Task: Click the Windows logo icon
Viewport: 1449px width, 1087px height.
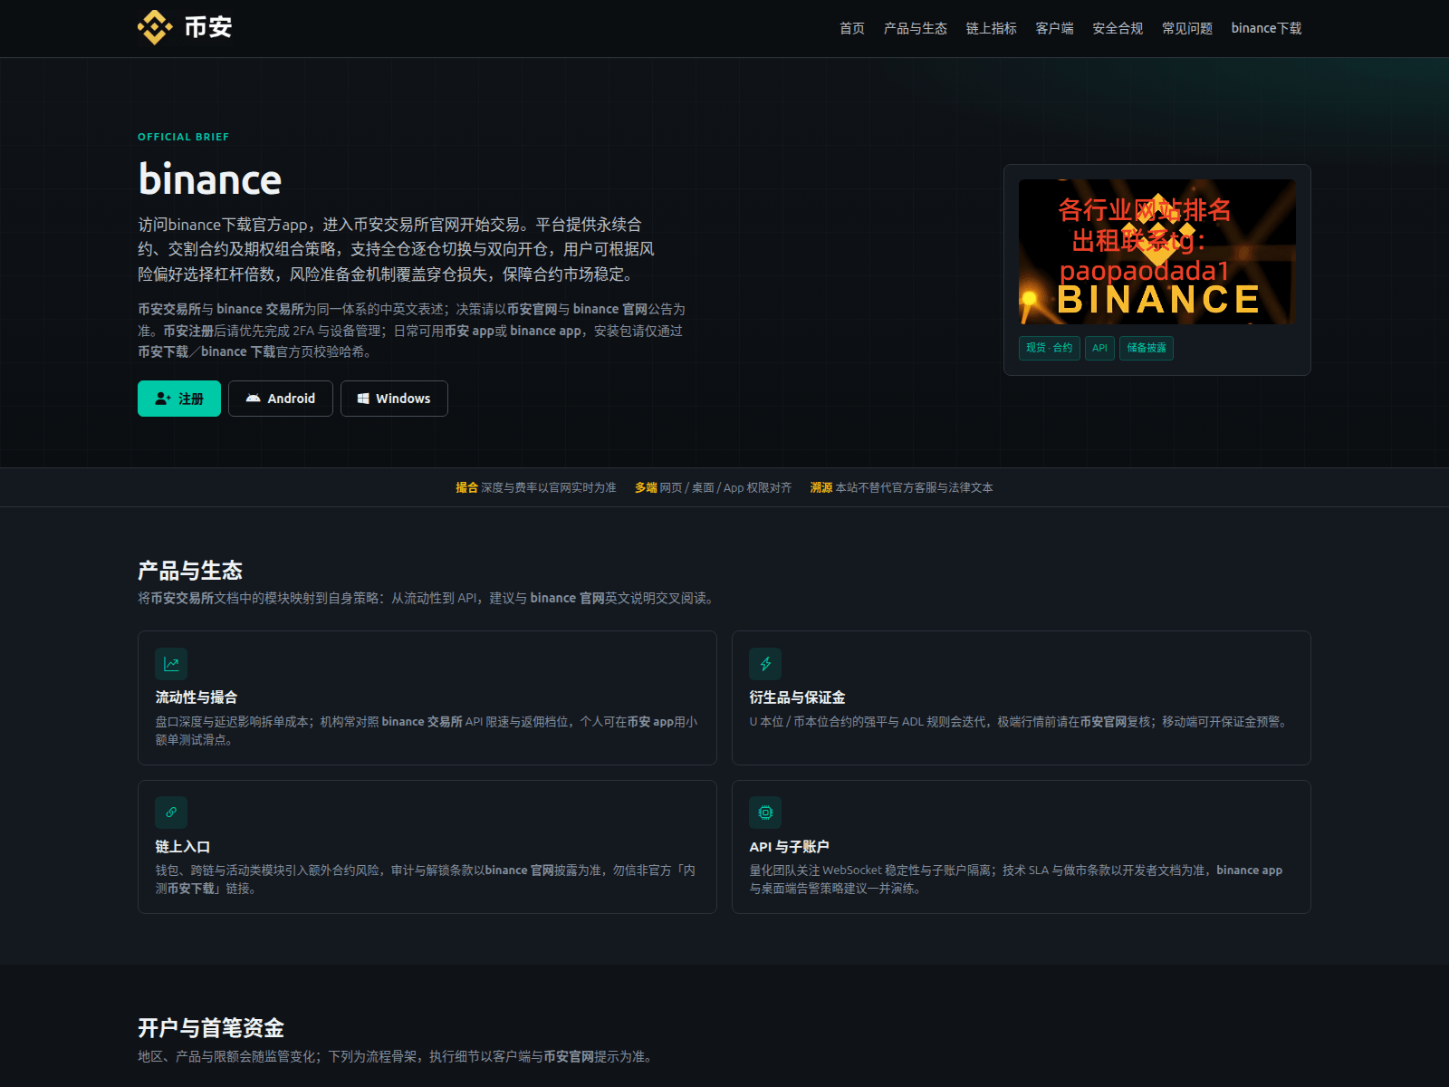Action: point(363,399)
